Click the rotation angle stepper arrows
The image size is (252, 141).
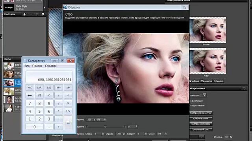click(136, 127)
